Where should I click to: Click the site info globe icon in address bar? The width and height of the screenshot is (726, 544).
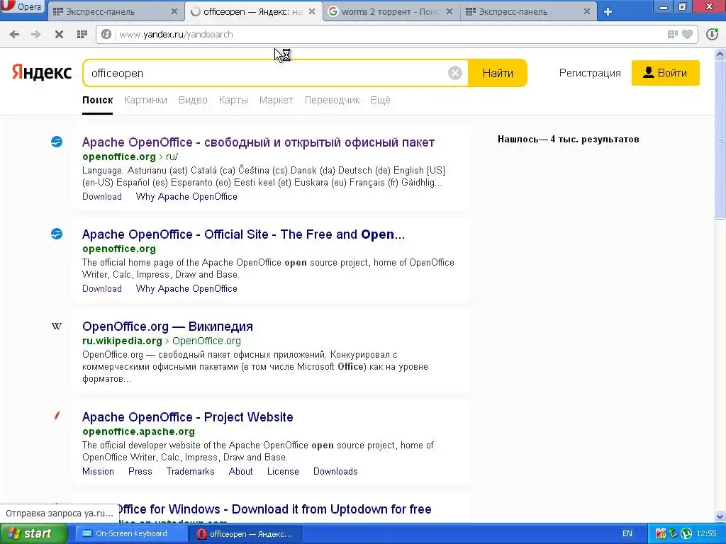(x=106, y=34)
